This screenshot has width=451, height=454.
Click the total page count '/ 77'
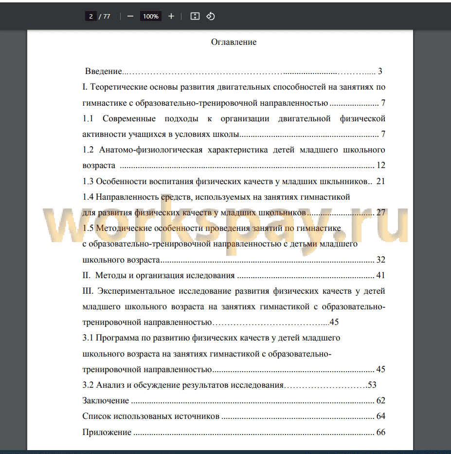[x=105, y=17]
